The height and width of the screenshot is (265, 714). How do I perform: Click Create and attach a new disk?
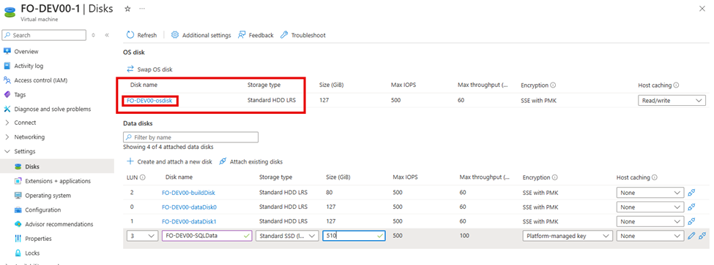coord(175,161)
